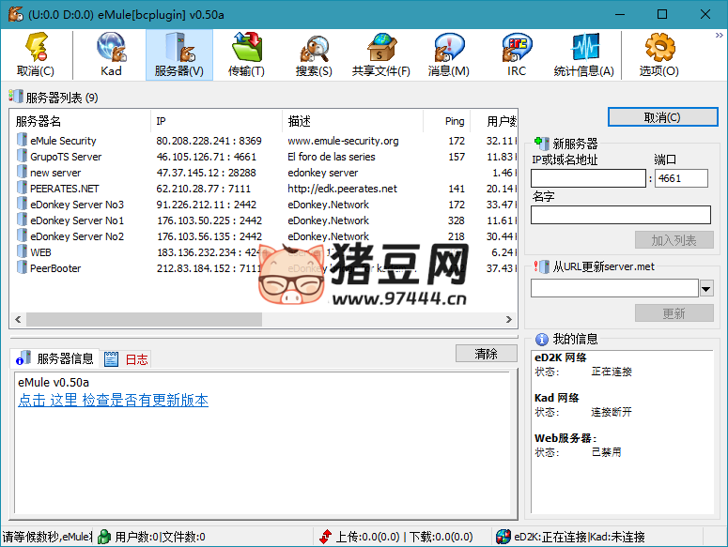This screenshot has width=728, height=547.
Task: Click the 加入列表 button
Action: coord(674,240)
